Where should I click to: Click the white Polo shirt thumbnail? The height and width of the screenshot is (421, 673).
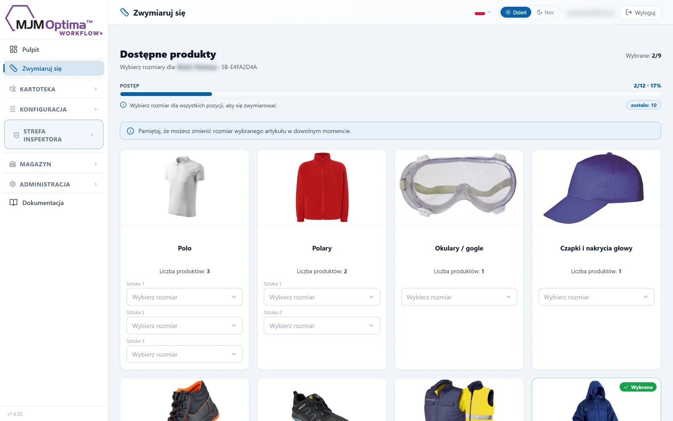pos(185,187)
